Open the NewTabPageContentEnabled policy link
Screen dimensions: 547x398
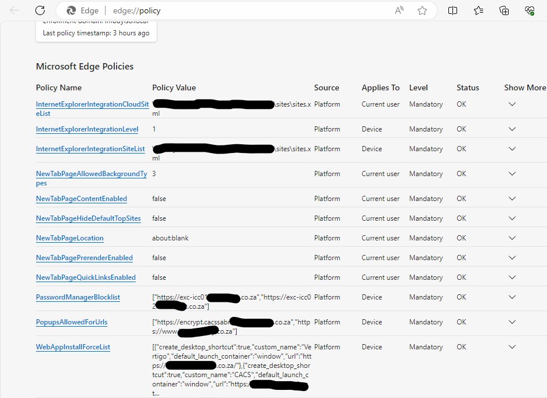tap(82, 199)
